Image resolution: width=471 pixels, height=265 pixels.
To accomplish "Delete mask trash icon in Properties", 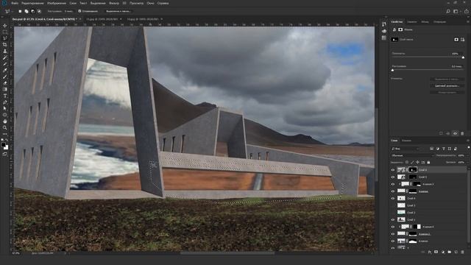I will [462, 133].
